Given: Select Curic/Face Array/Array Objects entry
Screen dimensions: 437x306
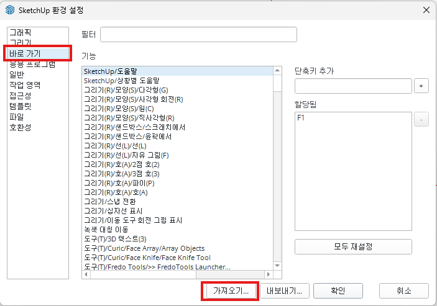Looking at the screenshot, I should (x=178, y=248).
